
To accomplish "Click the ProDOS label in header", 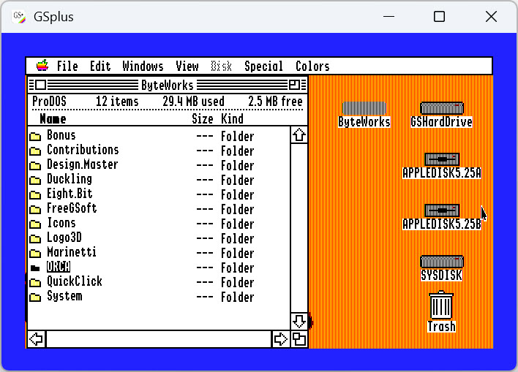I will [x=49, y=102].
